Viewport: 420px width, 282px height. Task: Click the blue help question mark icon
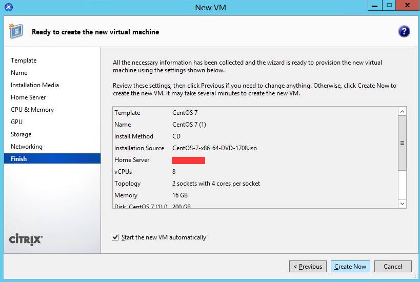(x=404, y=32)
